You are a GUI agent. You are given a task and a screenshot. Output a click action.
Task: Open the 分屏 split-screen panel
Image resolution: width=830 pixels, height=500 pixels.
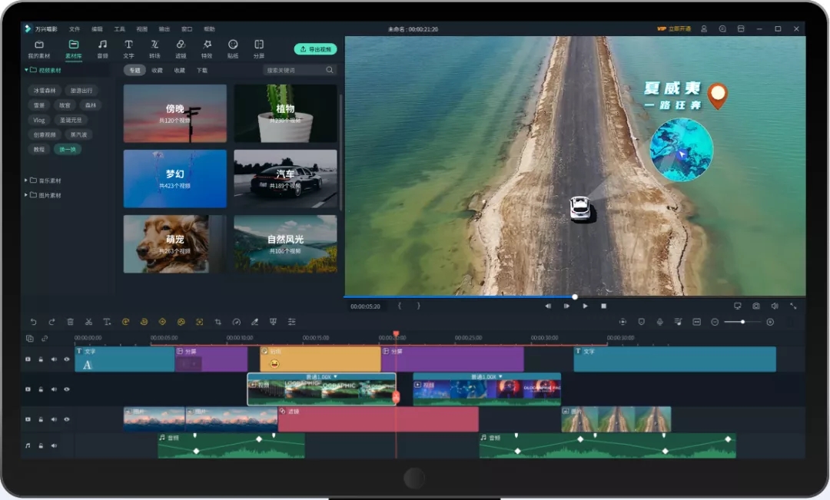point(259,48)
